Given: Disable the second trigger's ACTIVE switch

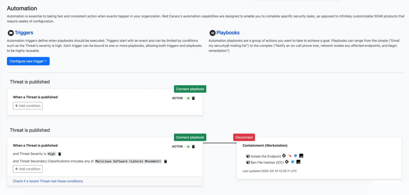Looking at the screenshot, I should point(187,147).
